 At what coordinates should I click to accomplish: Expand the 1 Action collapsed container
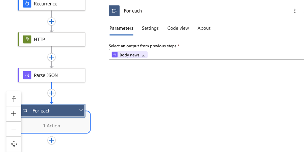(x=51, y=126)
